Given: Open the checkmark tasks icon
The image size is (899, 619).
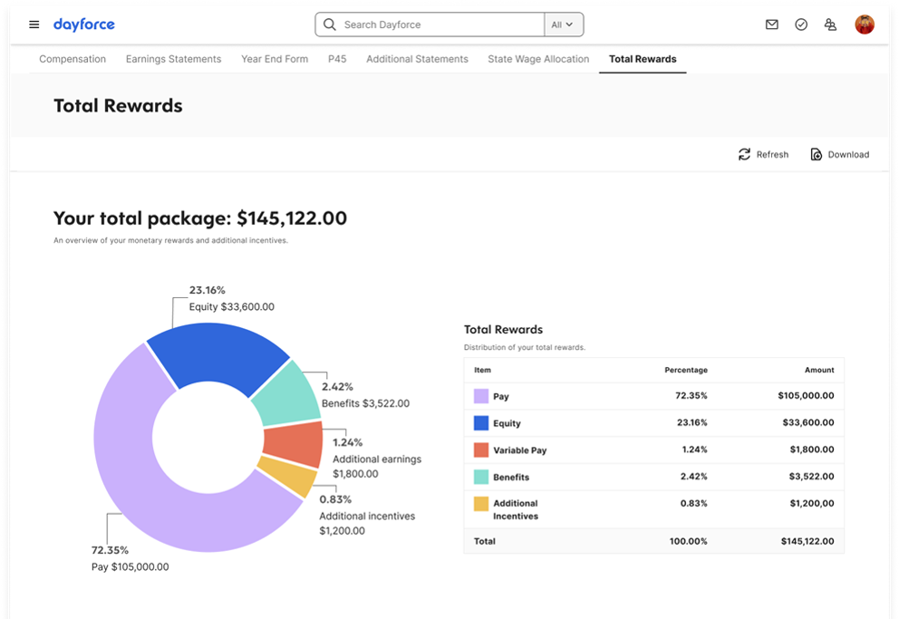Looking at the screenshot, I should tap(801, 24).
